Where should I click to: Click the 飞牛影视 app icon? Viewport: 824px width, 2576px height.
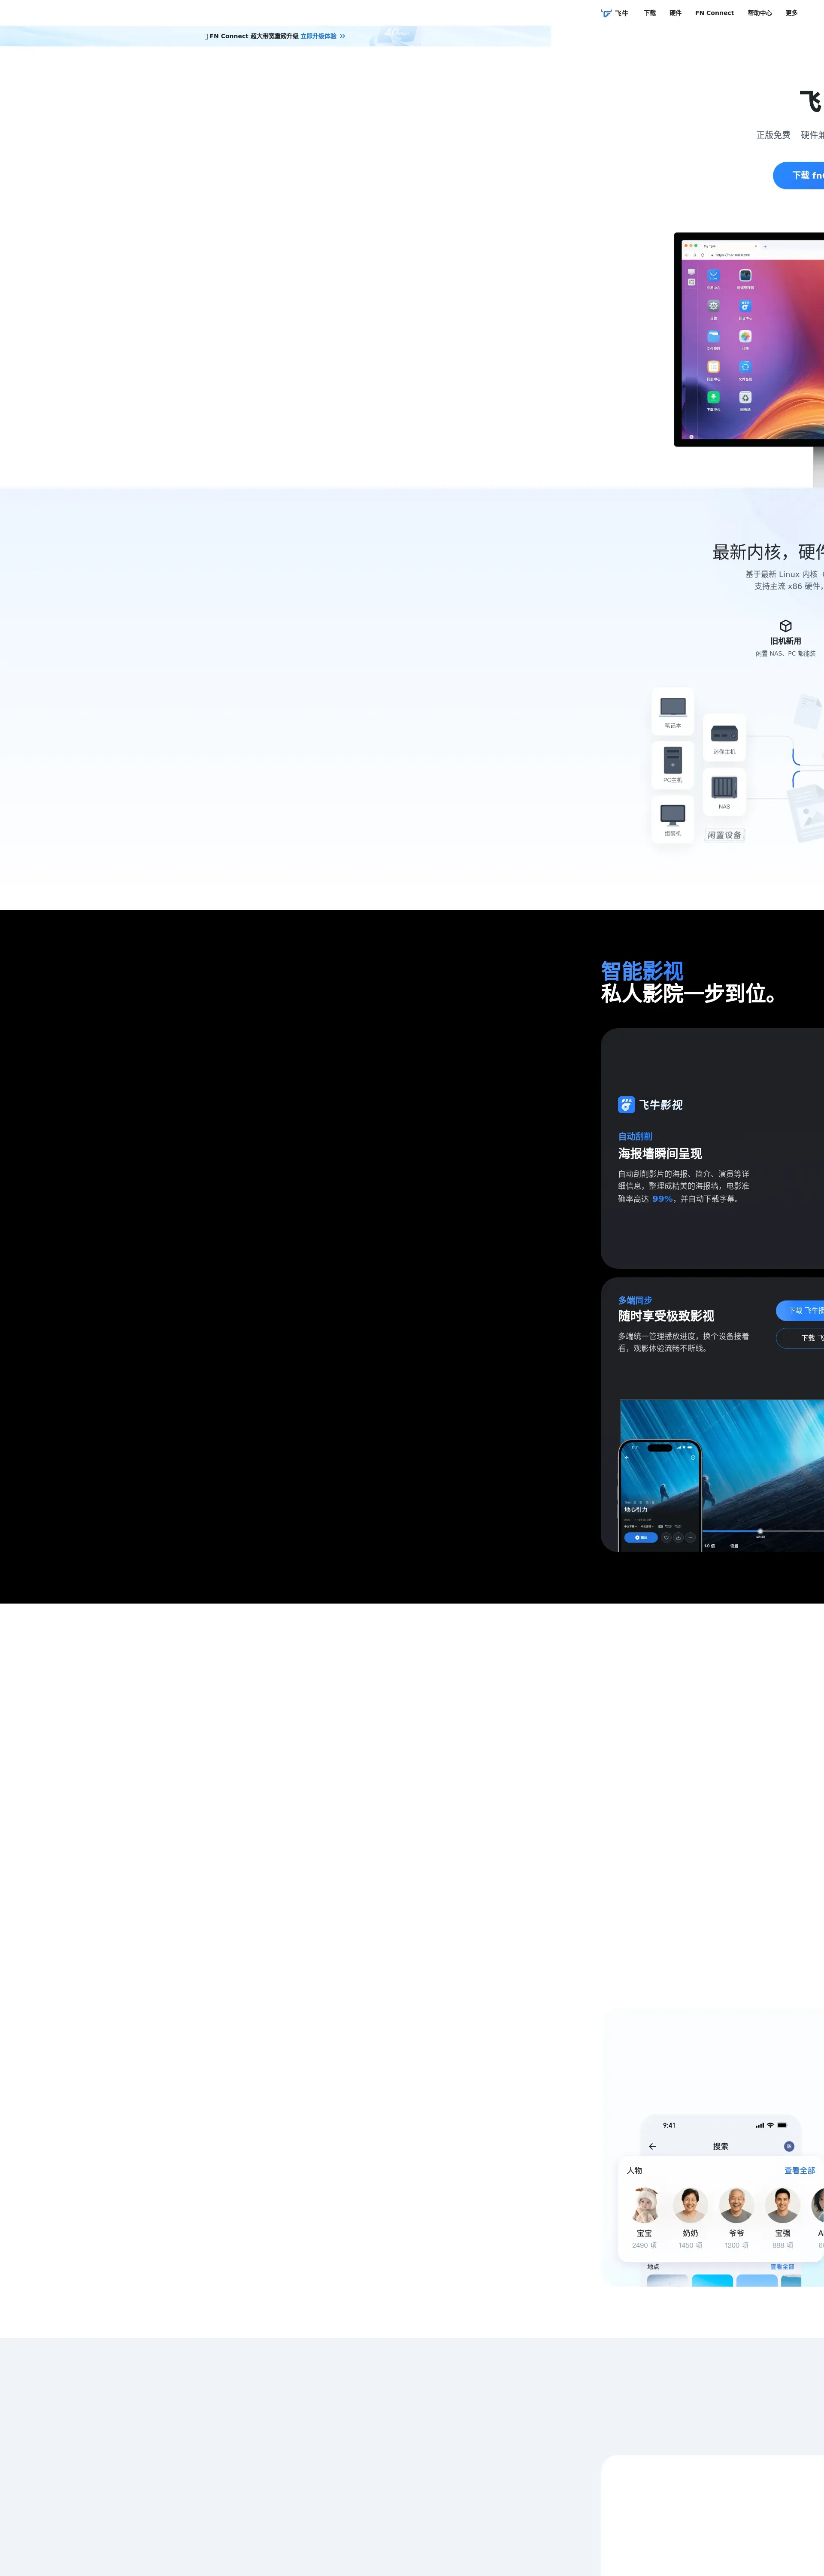click(x=626, y=1104)
